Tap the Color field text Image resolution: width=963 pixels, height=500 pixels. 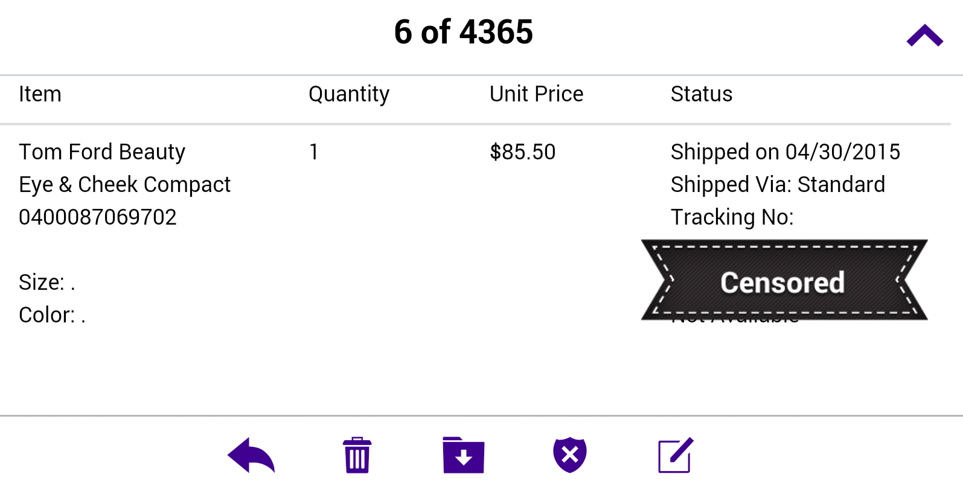point(52,315)
